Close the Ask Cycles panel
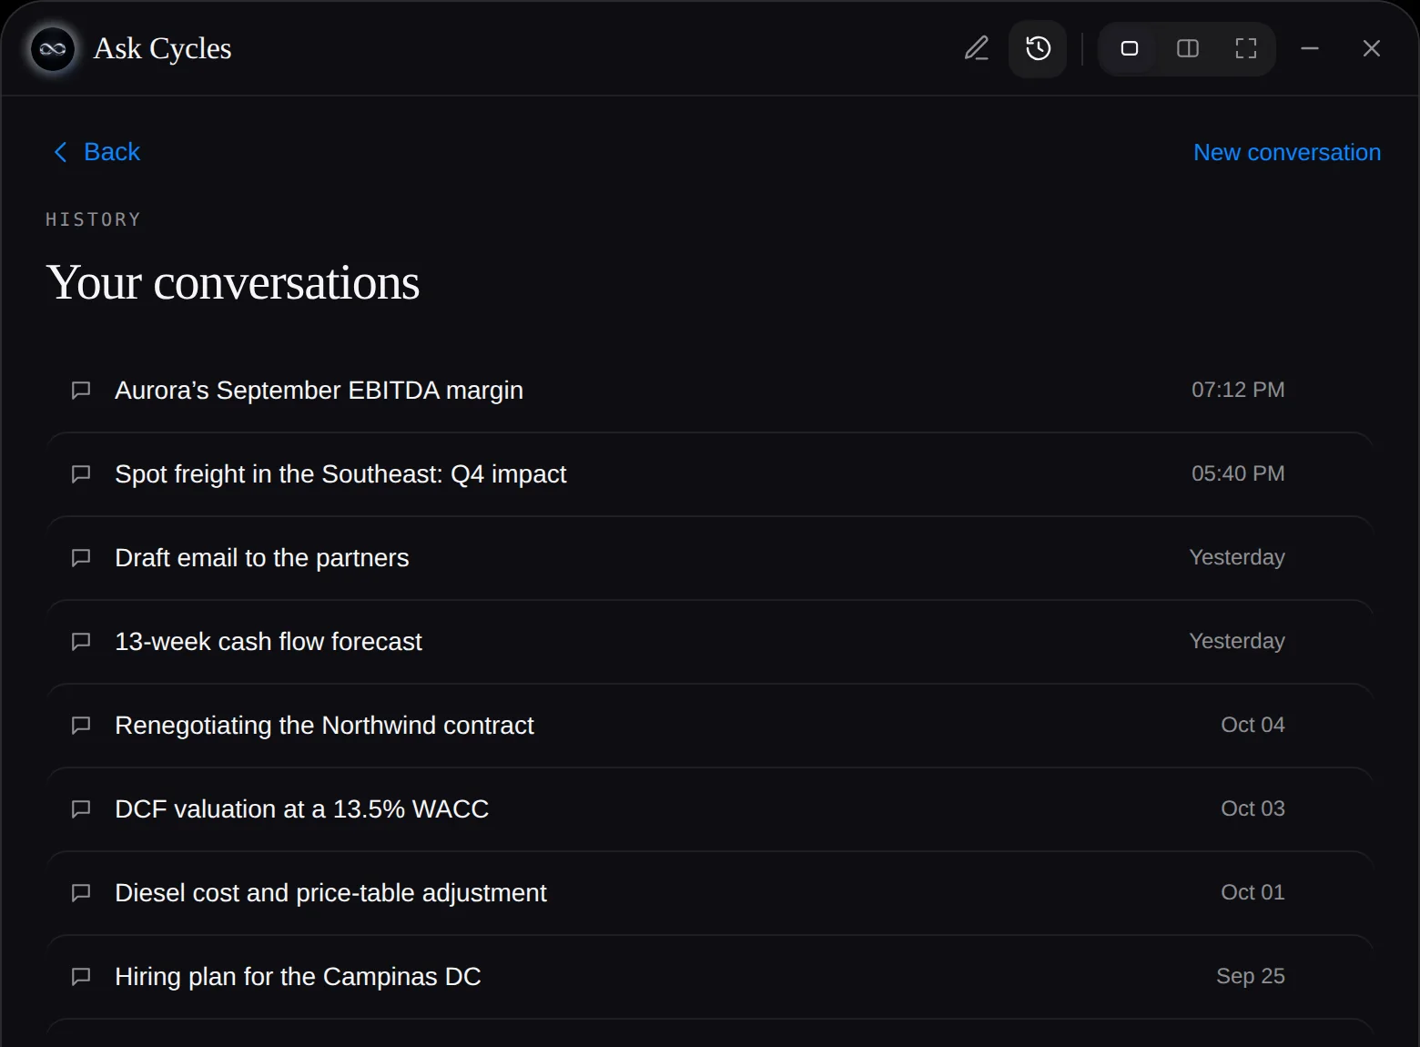 pyautogui.click(x=1372, y=48)
